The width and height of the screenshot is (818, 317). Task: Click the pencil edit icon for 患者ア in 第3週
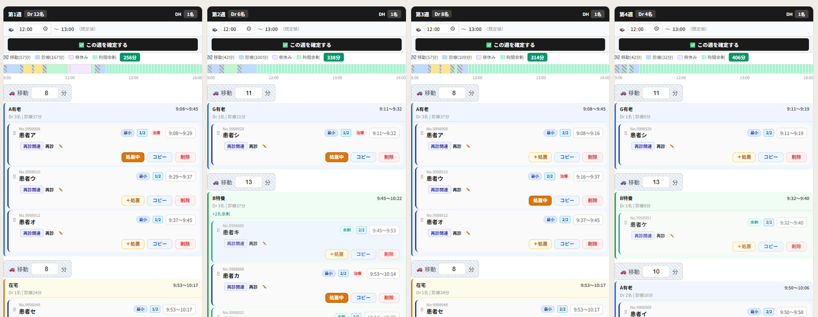tap(468, 146)
